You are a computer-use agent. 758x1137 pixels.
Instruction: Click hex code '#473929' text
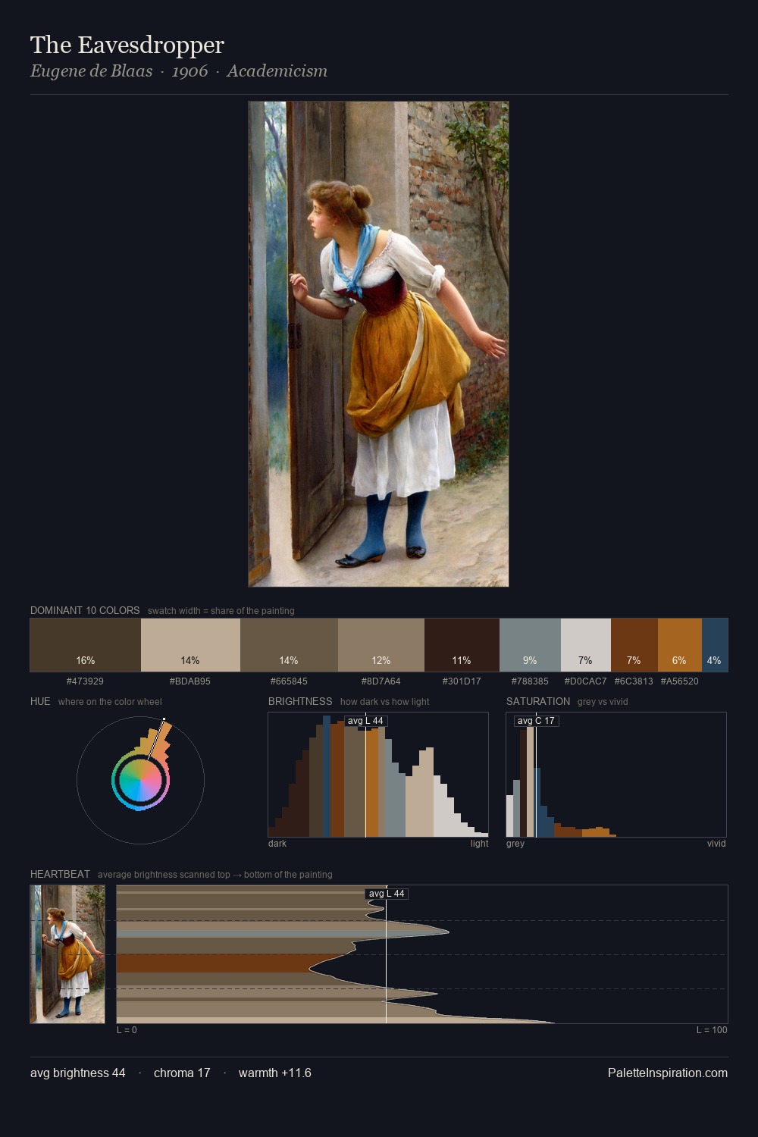[85, 681]
